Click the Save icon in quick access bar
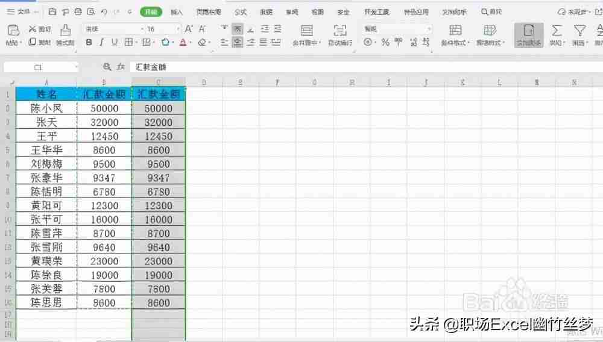 pyautogui.click(x=52, y=12)
